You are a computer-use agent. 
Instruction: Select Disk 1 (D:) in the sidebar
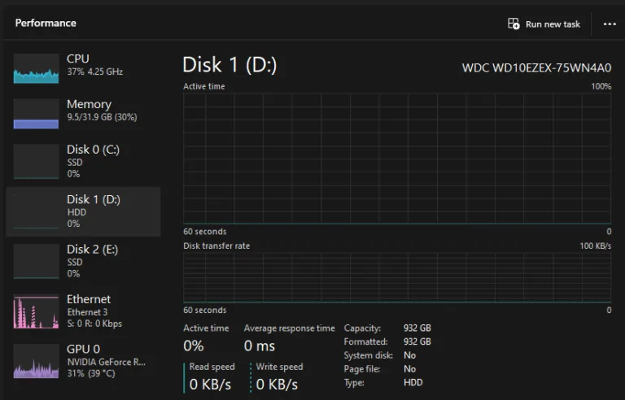pos(84,211)
